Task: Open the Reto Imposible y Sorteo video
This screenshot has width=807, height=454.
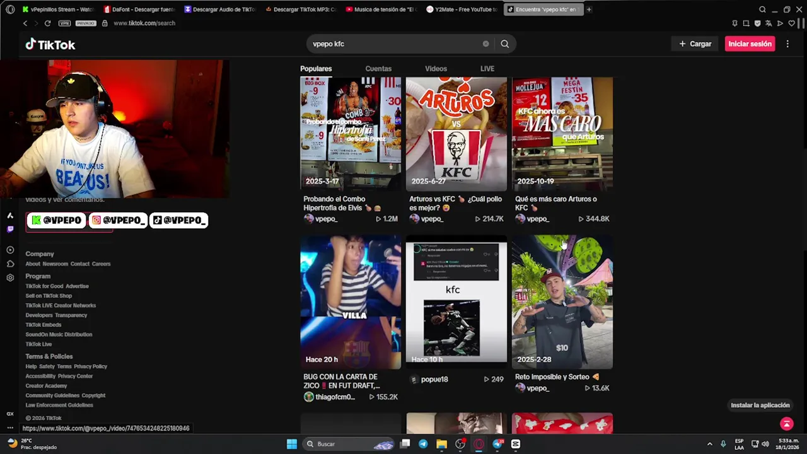Action: coord(562,302)
